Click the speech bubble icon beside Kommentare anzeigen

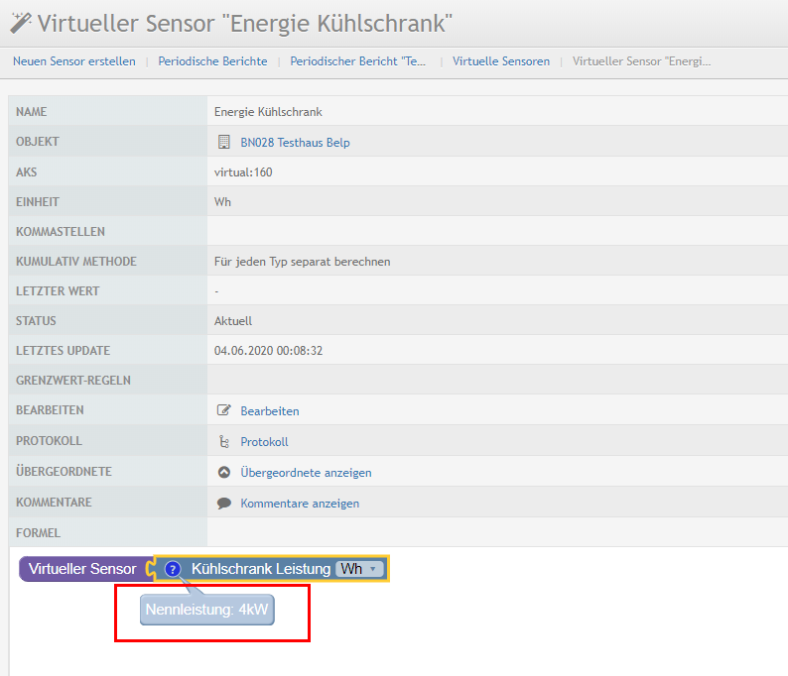point(224,503)
